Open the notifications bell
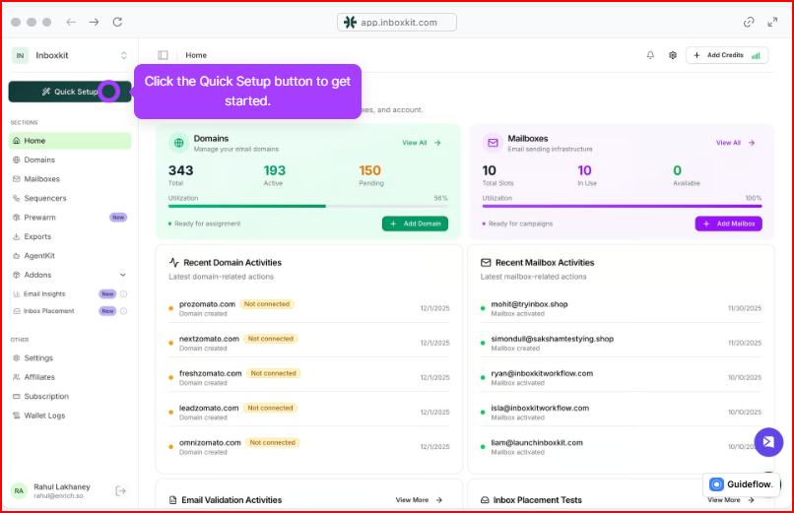 [650, 55]
